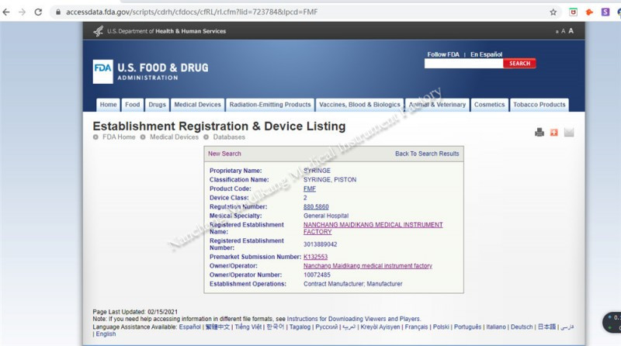This screenshot has height=346, width=621.
Task: Open Vaccines, Blood & Biologics tab
Action: (359, 105)
